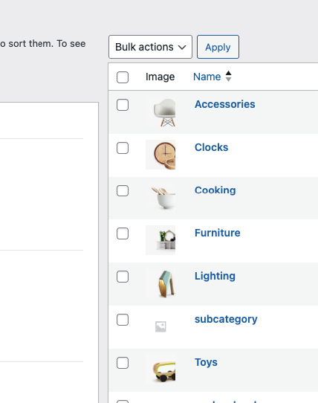Click the Lighting lamp thumbnail
Viewport: 318px width, 403px height.
[160, 283]
